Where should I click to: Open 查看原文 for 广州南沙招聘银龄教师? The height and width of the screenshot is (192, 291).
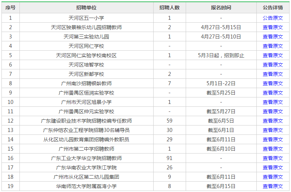click(x=273, y=83)
